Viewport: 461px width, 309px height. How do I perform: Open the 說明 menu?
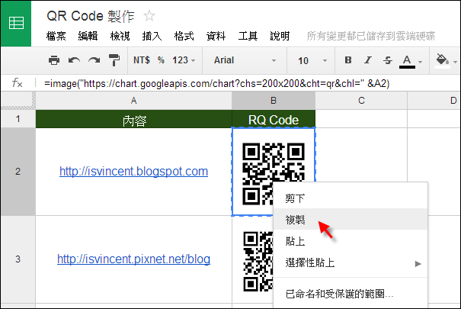(x=280, y=36)
